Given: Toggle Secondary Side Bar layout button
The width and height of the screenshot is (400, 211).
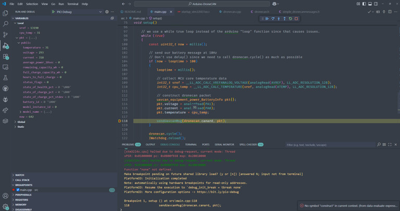Looking at the screenshot, I should [x=376, y=4].
